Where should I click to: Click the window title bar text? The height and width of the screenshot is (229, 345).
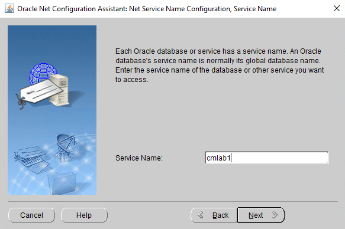point(147,9)
